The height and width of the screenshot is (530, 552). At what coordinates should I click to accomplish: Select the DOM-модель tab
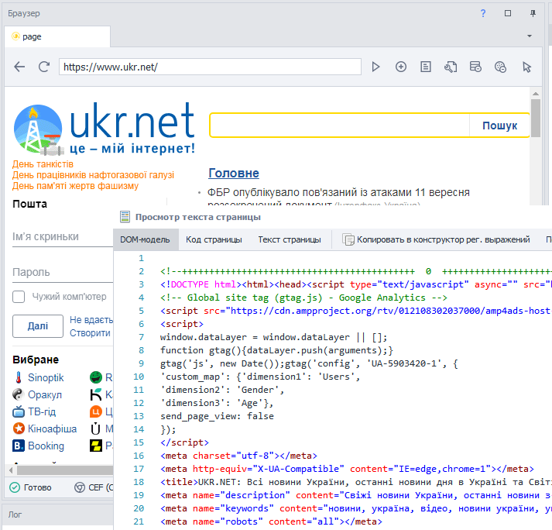point(145,239)
